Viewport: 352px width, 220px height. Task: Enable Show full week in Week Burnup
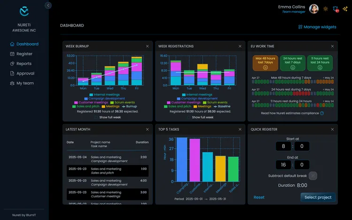(x=96, y=117)
